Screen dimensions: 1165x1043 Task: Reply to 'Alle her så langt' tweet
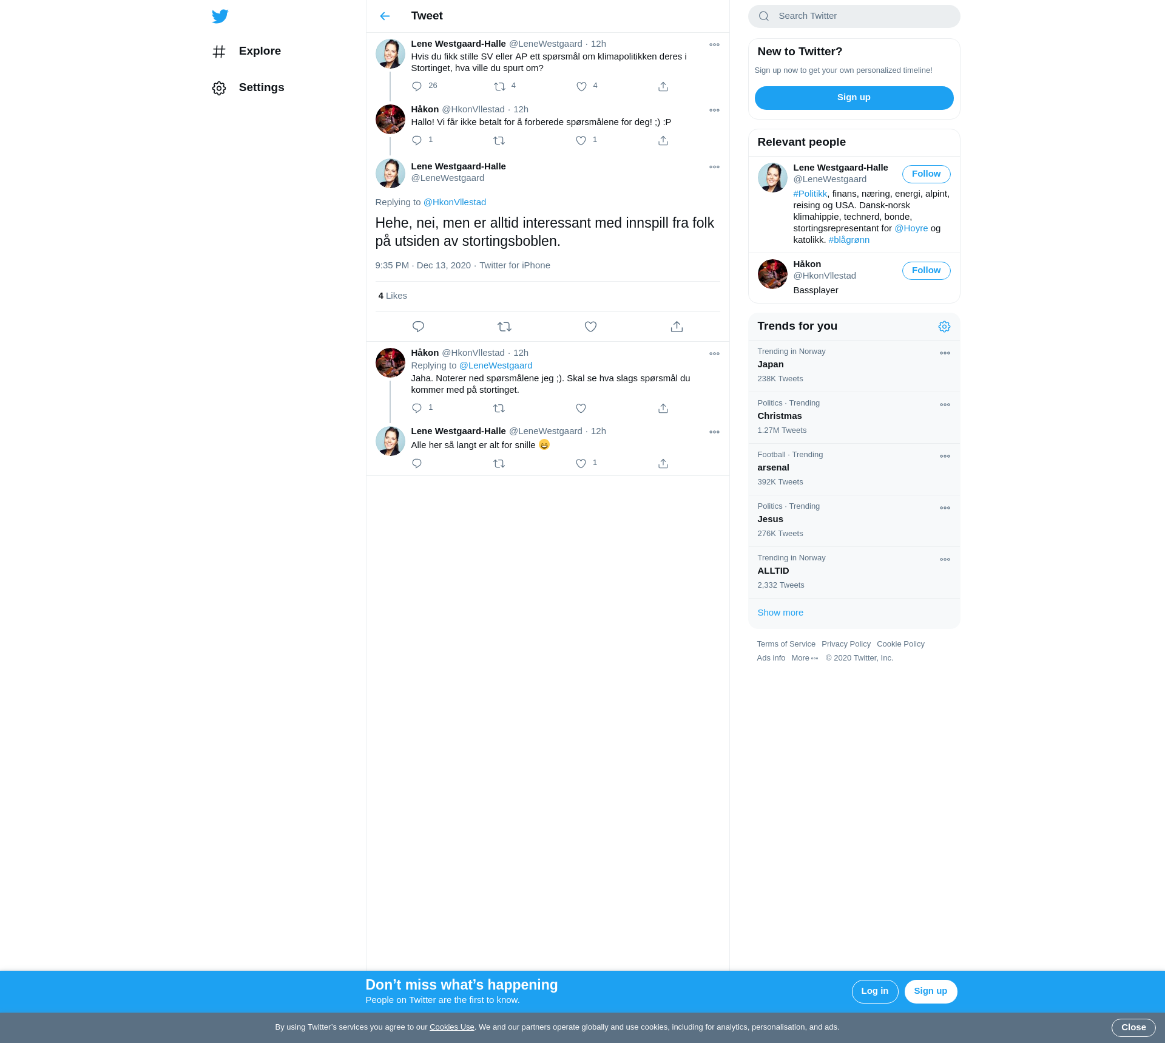[417, 464]
